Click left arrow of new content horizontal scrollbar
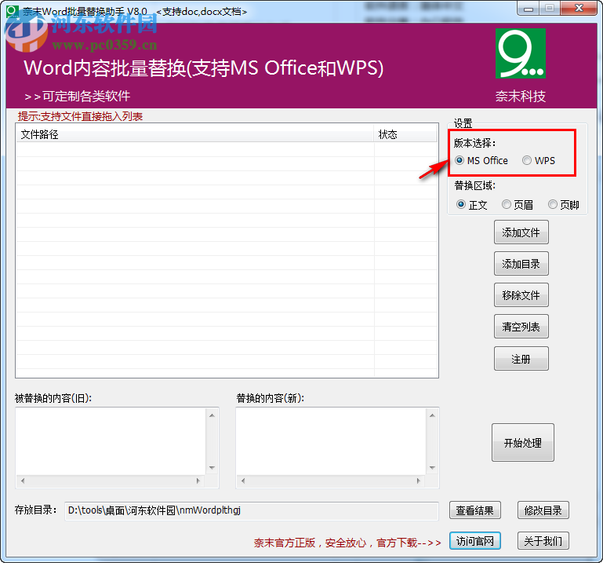The image size is (603, 563). click(x=243, y=481)
